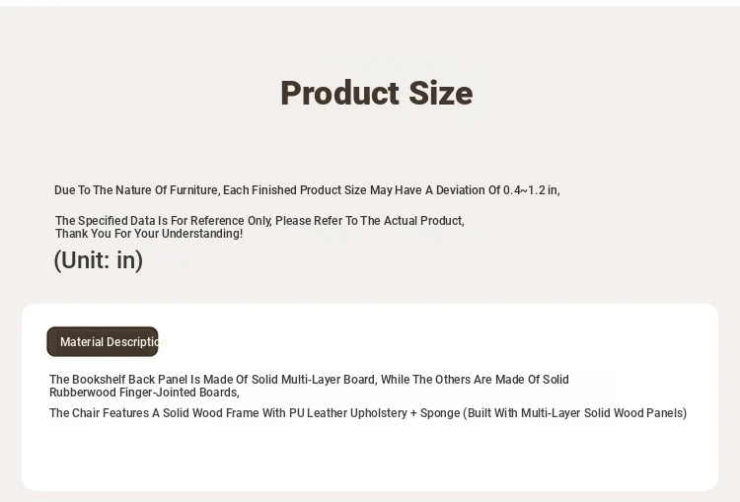
Task: Click 'Please Refer To The Actual Product' phrase
Action: point(369,221)
